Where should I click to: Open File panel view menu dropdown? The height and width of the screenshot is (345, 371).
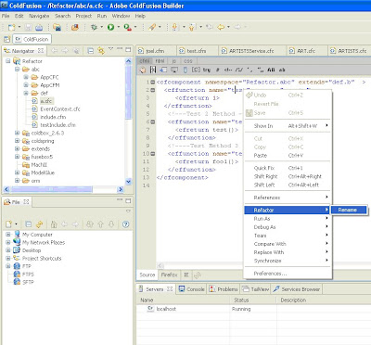click(x=128, y=211)
